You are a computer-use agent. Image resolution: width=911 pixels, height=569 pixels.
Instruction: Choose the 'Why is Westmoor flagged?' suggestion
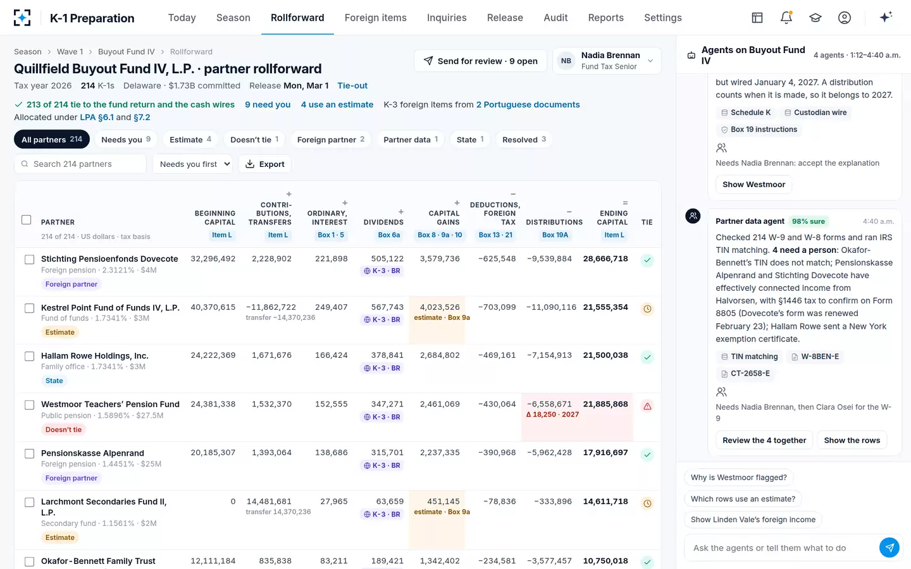point(739,477)
